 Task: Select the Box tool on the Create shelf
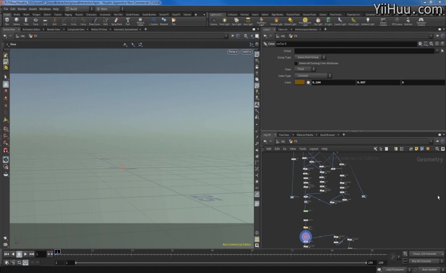click(x=7, y=21)
